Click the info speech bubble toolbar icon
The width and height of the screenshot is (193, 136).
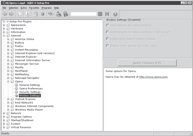(28, 14)
